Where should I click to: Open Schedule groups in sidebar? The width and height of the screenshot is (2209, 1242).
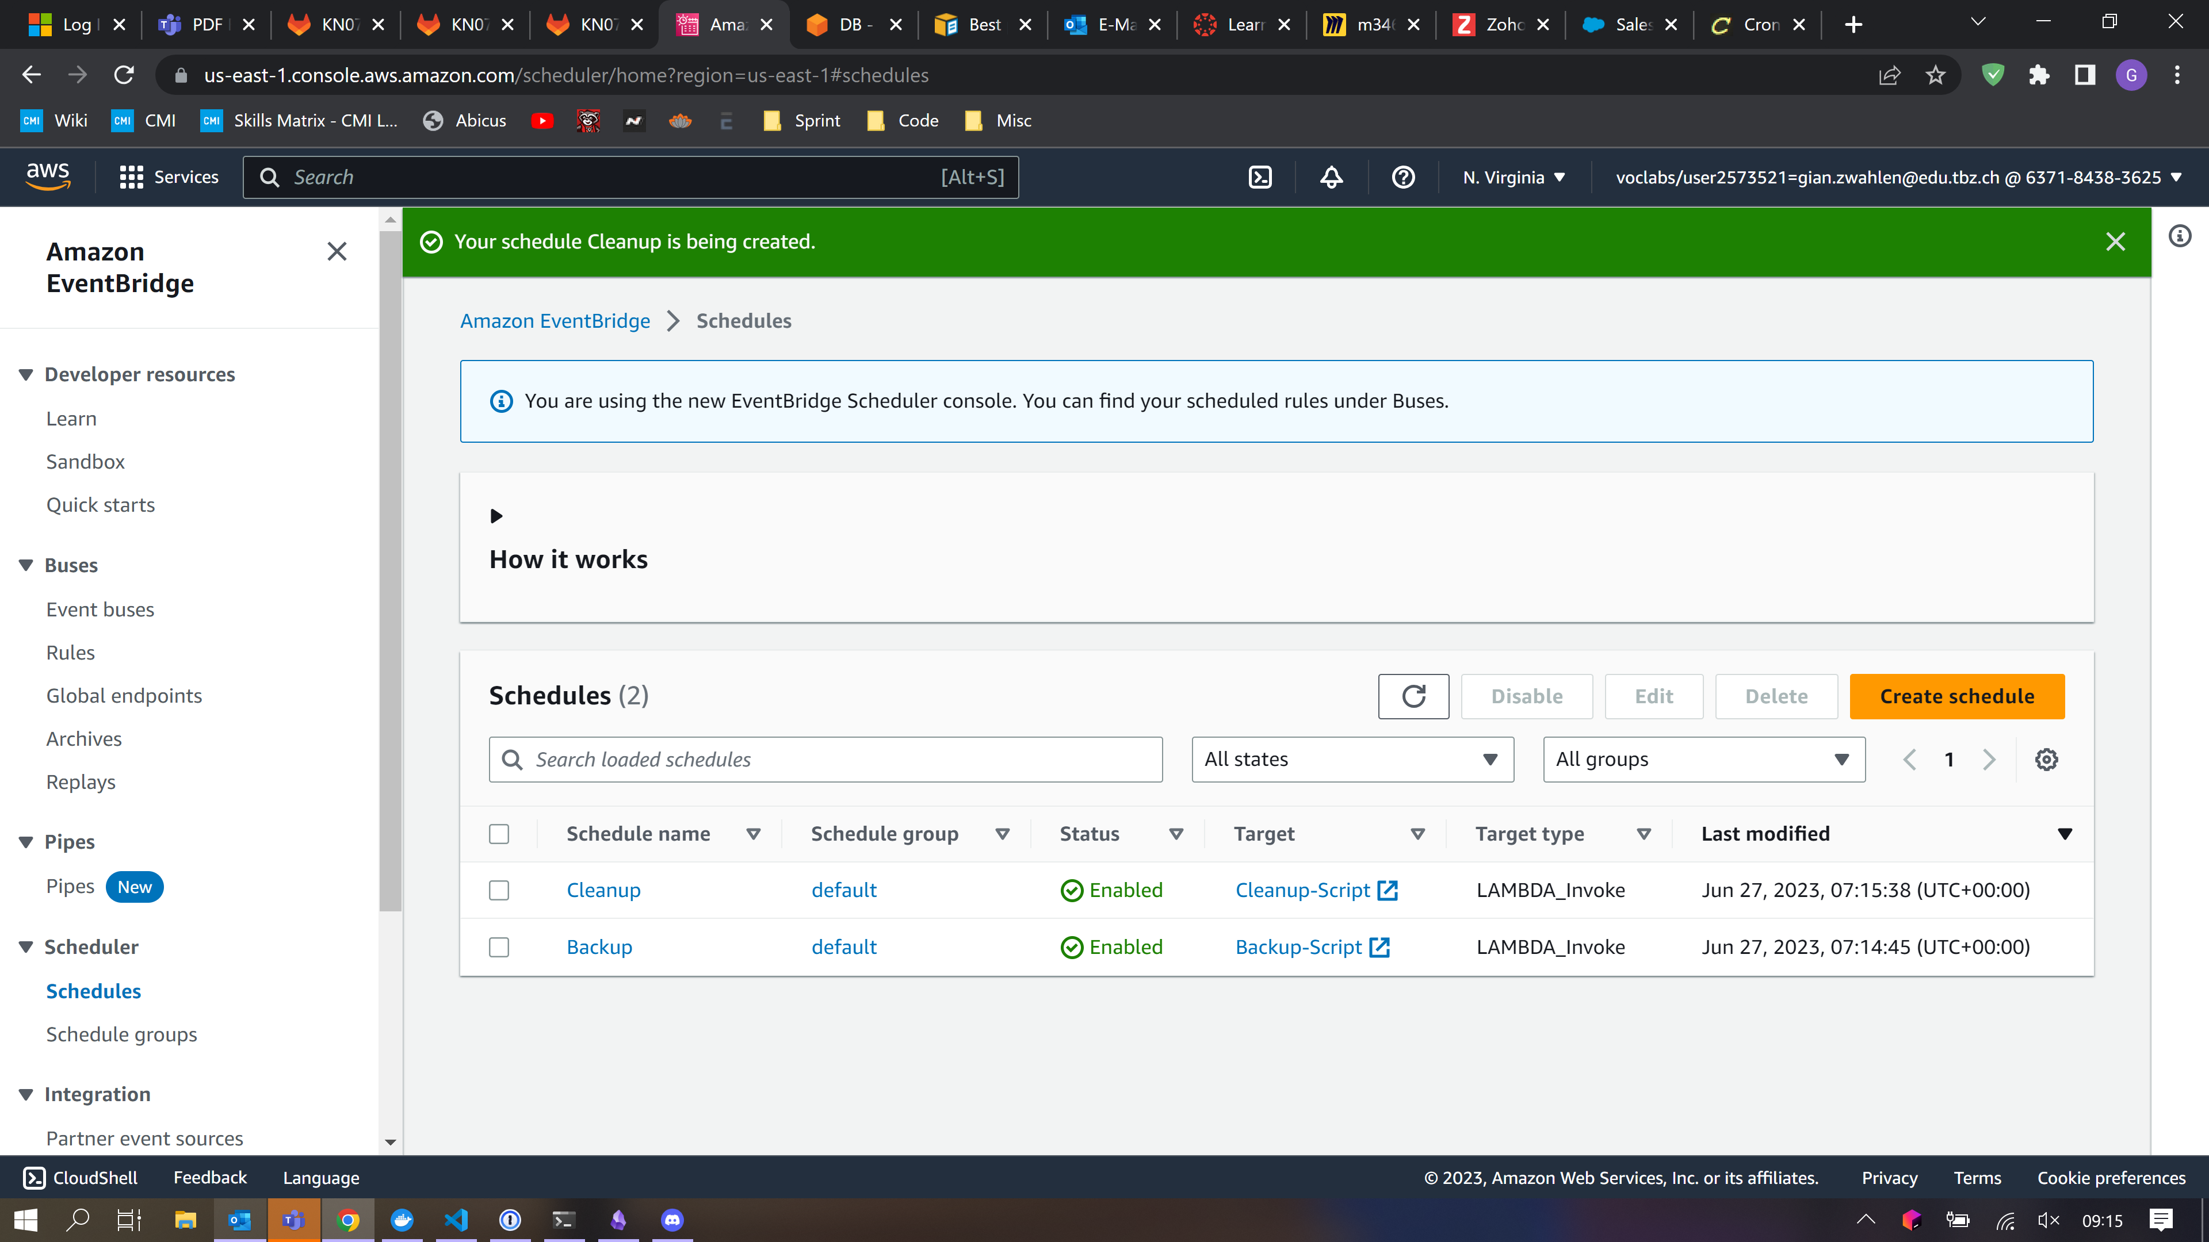point(121,1034)
